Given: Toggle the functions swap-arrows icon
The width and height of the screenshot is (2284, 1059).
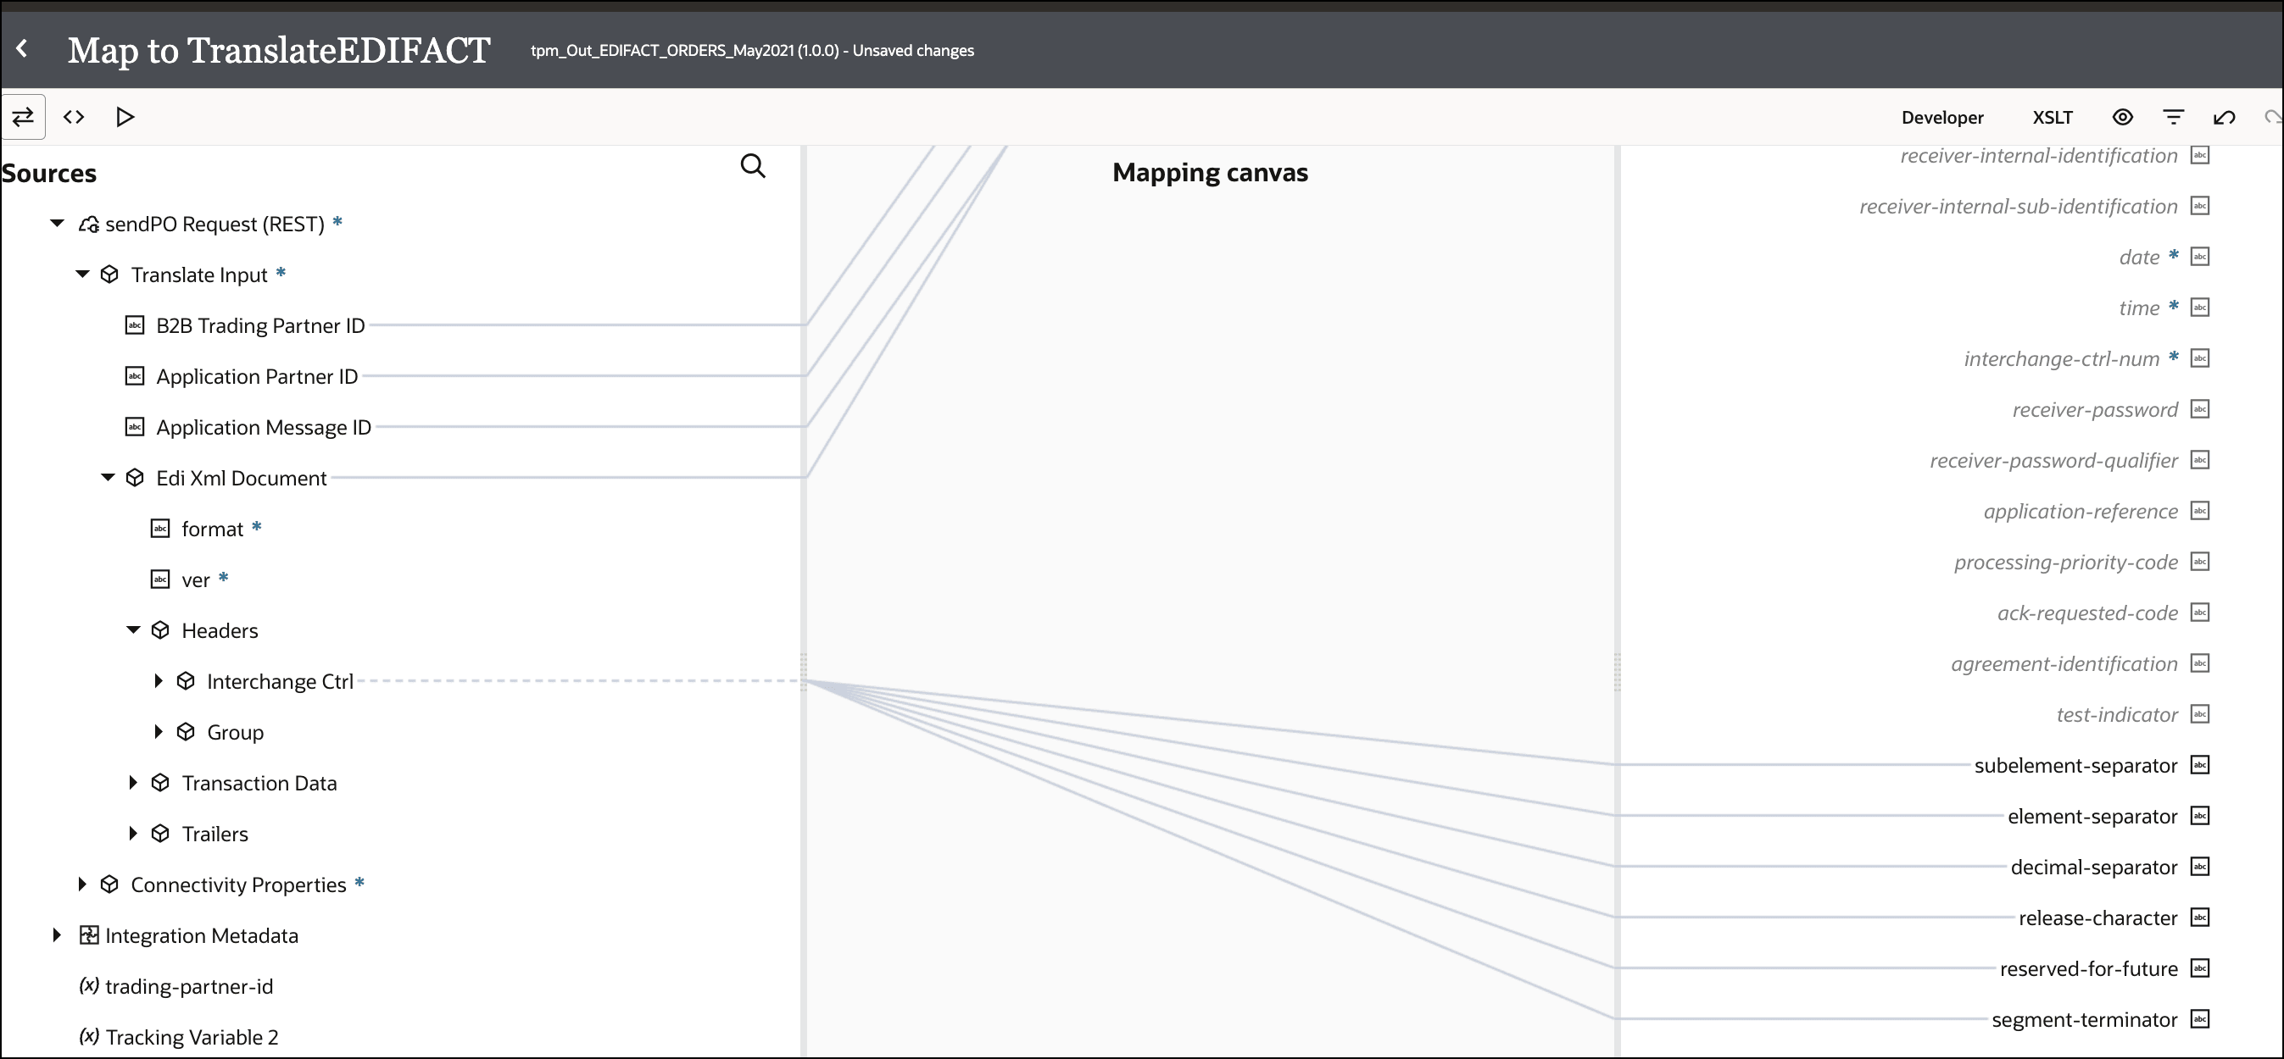Looking at the screenshot, I should tap(23, 117).
